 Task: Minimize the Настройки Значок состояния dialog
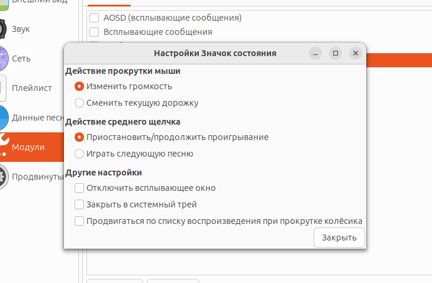click(316, 53)
